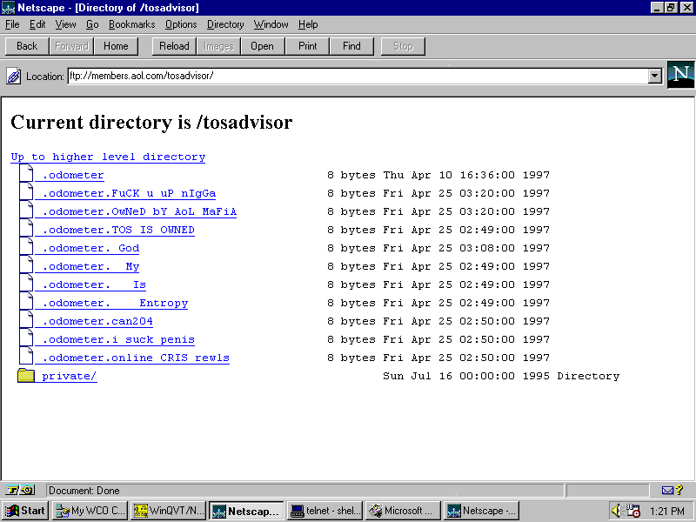Click the file icon beside '.odometer.can204'

pyautogui.click(x=26, y=318)
